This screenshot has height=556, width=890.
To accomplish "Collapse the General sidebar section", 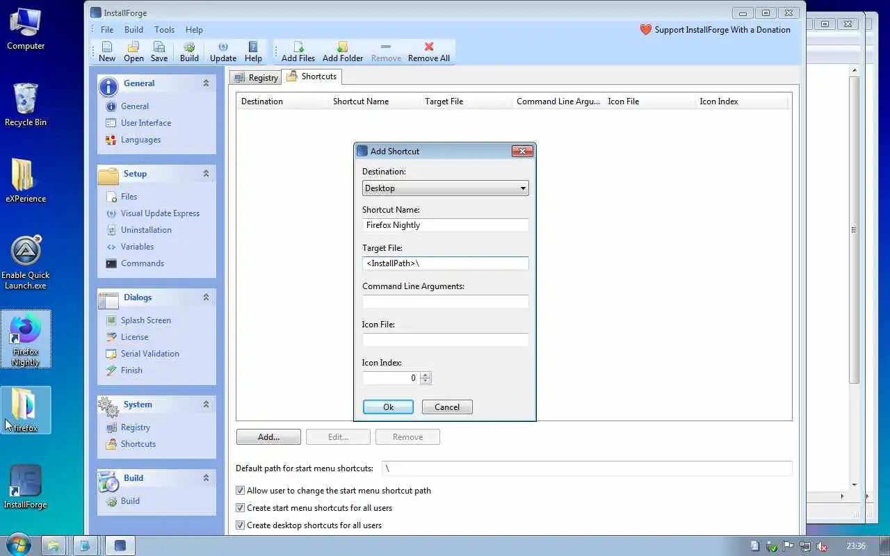I will point(206,83).
